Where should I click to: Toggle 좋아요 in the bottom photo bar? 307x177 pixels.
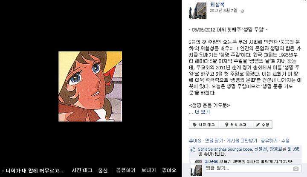169,170
